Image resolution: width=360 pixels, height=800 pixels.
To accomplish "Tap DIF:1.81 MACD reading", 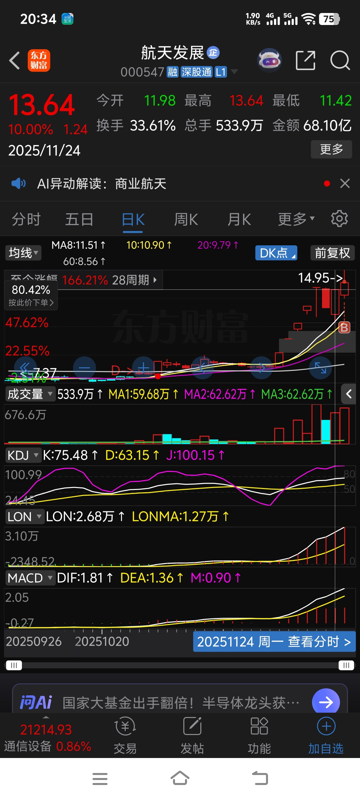I will pos(85,578).
